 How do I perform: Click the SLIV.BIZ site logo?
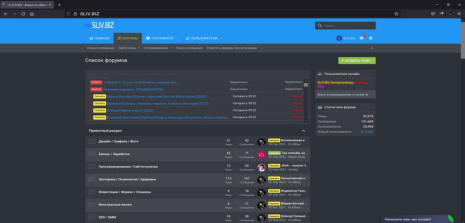[99, 25]
